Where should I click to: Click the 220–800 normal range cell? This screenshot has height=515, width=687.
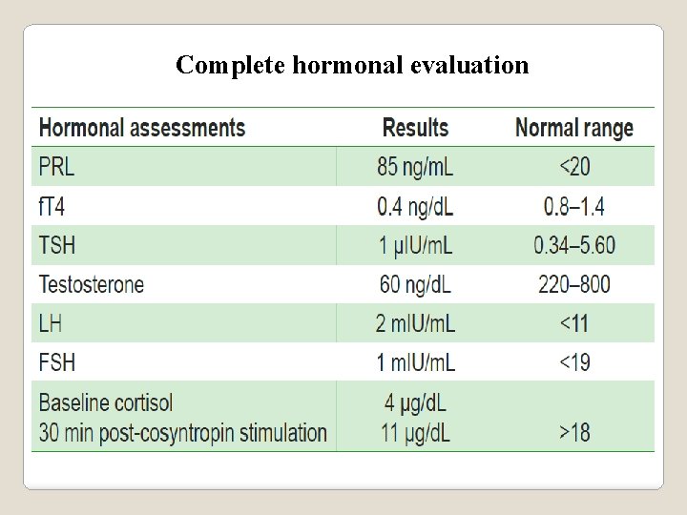[574, 284]
